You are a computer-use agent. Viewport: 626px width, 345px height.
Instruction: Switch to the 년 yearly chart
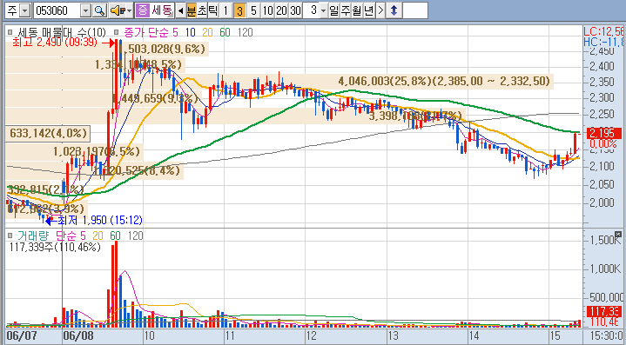pyautogui.click(x=368, y=10)
